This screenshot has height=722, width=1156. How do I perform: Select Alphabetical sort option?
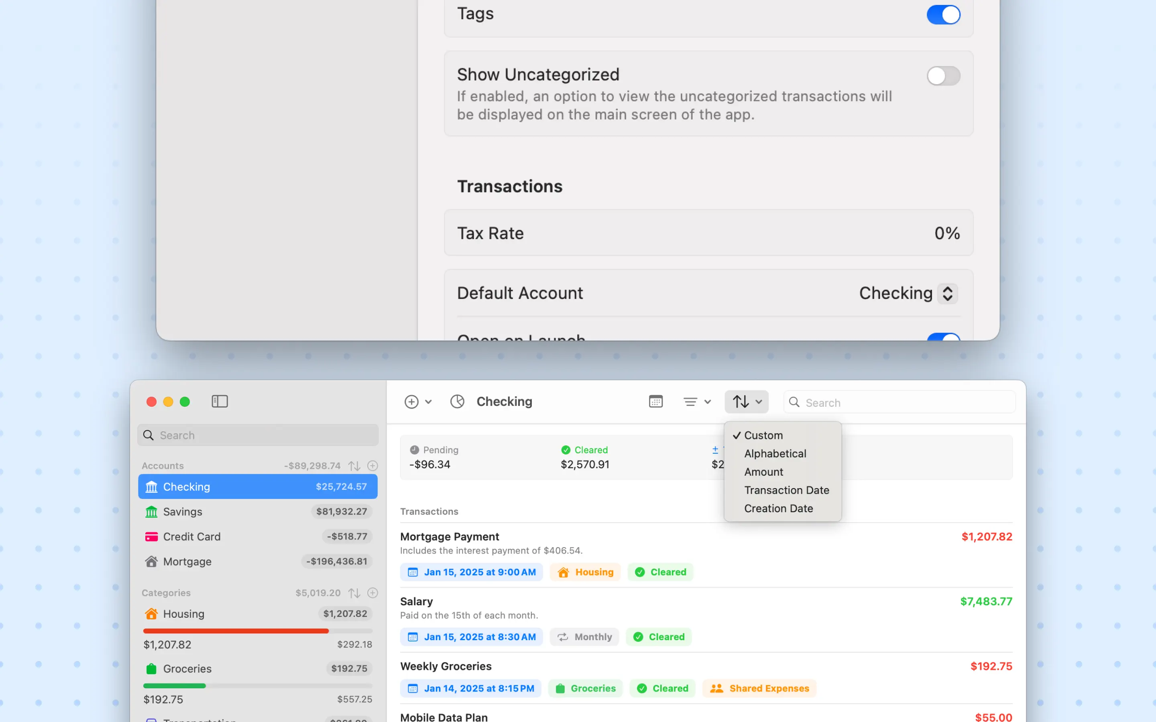click(x=775, y=453)
